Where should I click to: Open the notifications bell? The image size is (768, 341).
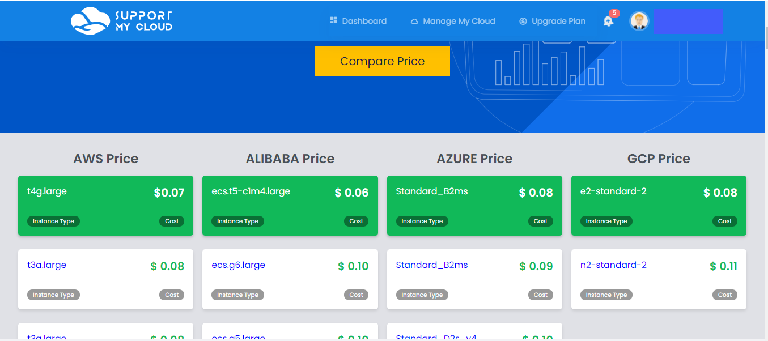[x=608, y=22]
